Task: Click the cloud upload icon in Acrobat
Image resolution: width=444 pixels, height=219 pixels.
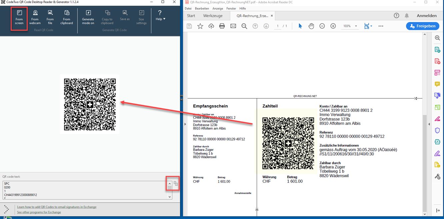Action: coord(211,26)
